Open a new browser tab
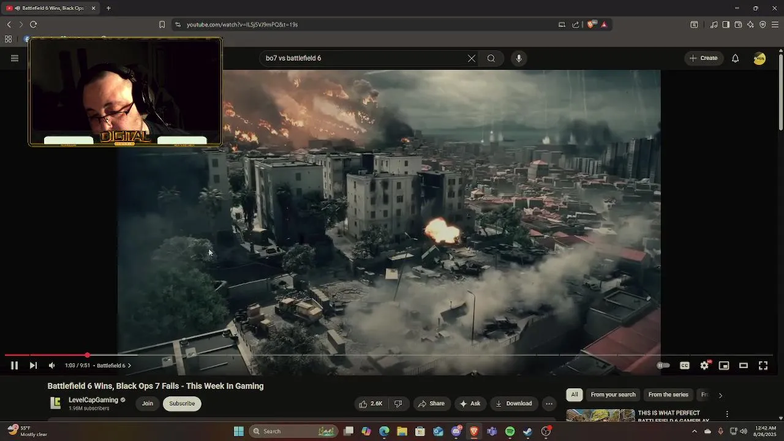Screen dimensions: 784x441 [x=108, y=8]
